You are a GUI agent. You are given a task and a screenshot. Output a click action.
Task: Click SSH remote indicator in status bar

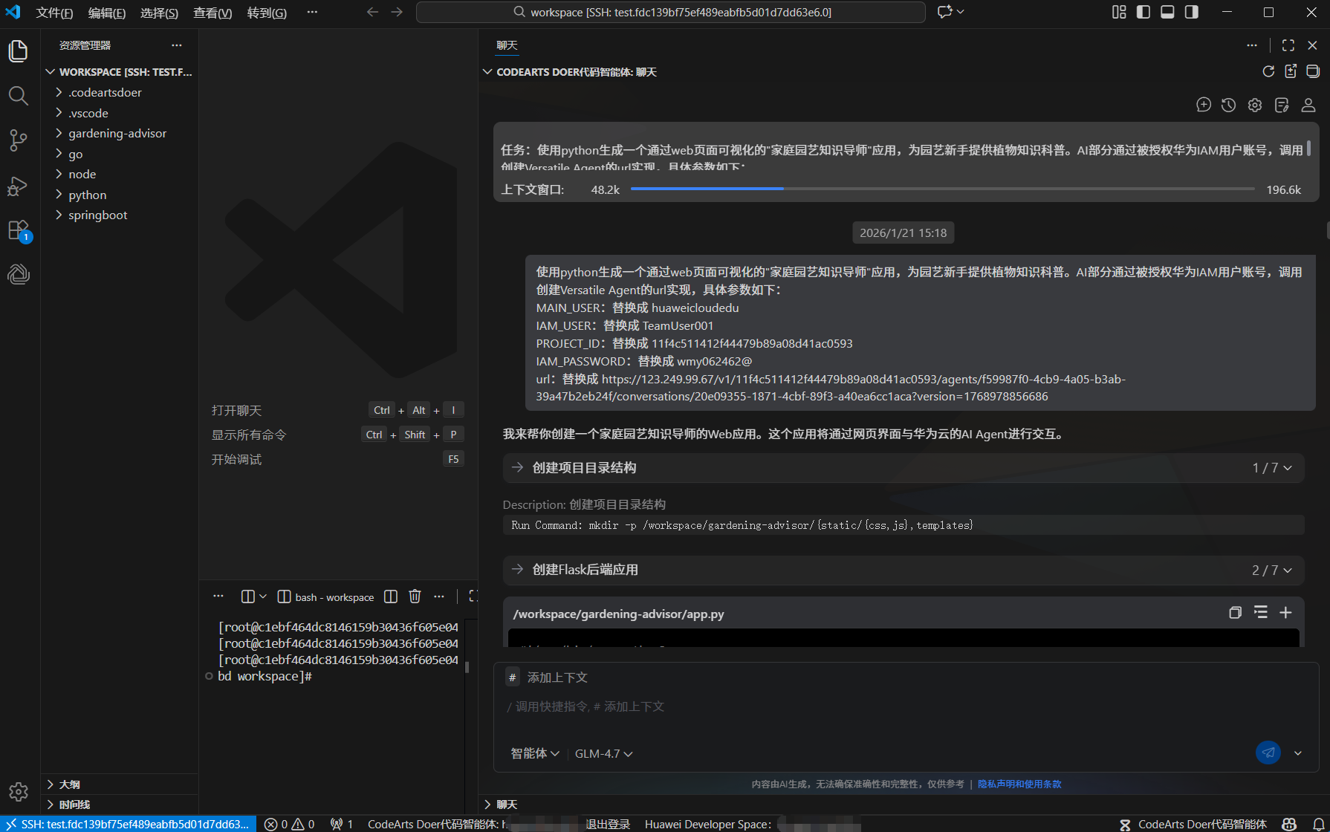[128, 824]
